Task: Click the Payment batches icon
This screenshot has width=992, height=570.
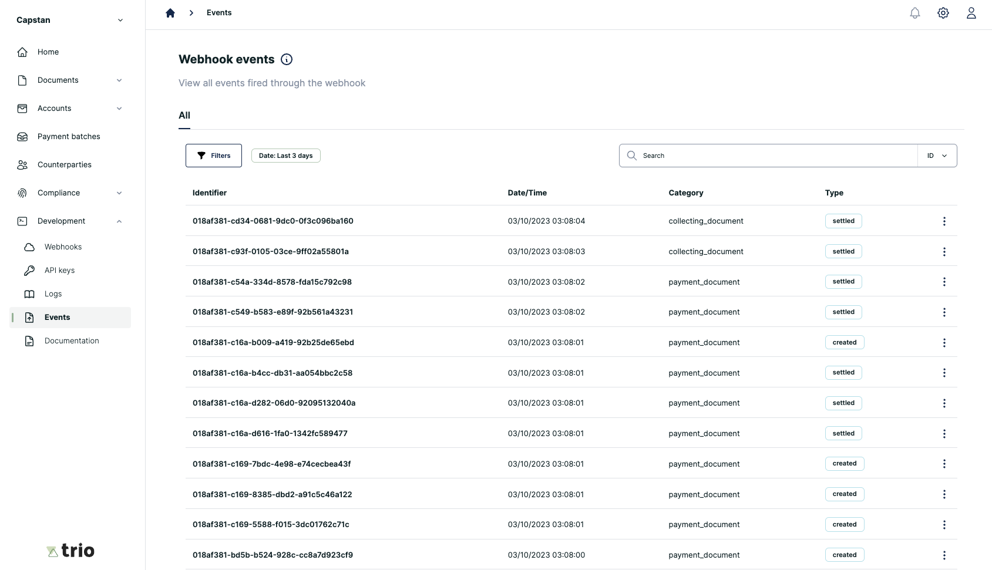Action: 22,137
